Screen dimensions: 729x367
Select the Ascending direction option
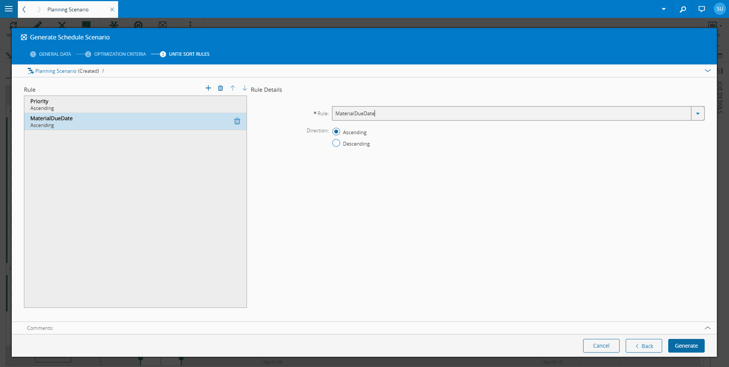(x=336, y=132)
